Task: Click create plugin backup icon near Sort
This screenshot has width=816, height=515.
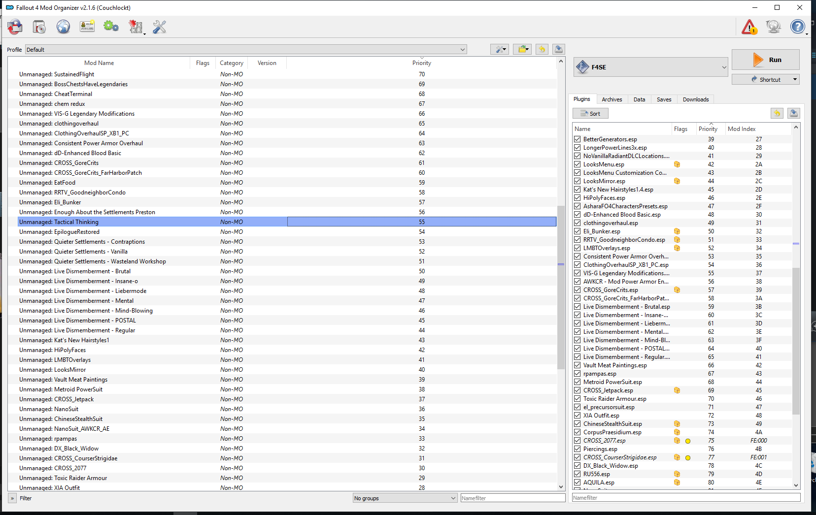Action: (x=793, y=113)
